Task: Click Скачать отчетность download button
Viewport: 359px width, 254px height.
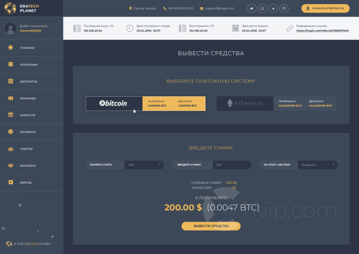Action: (x=325, y=8)
